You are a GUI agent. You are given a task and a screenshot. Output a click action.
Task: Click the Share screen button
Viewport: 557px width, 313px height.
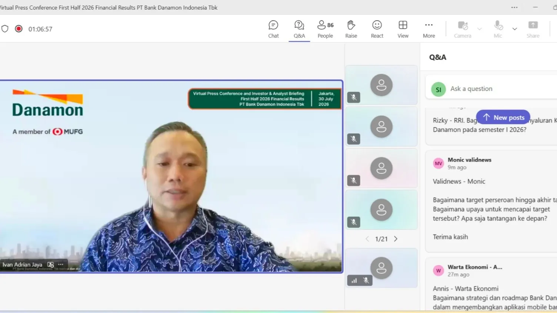(x=533, y=29)
